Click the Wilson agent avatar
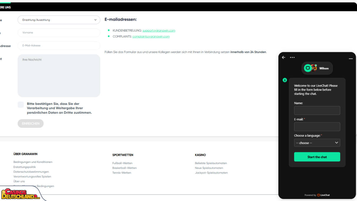The height and width of the screenshot is (201, 357). point(314,68)
